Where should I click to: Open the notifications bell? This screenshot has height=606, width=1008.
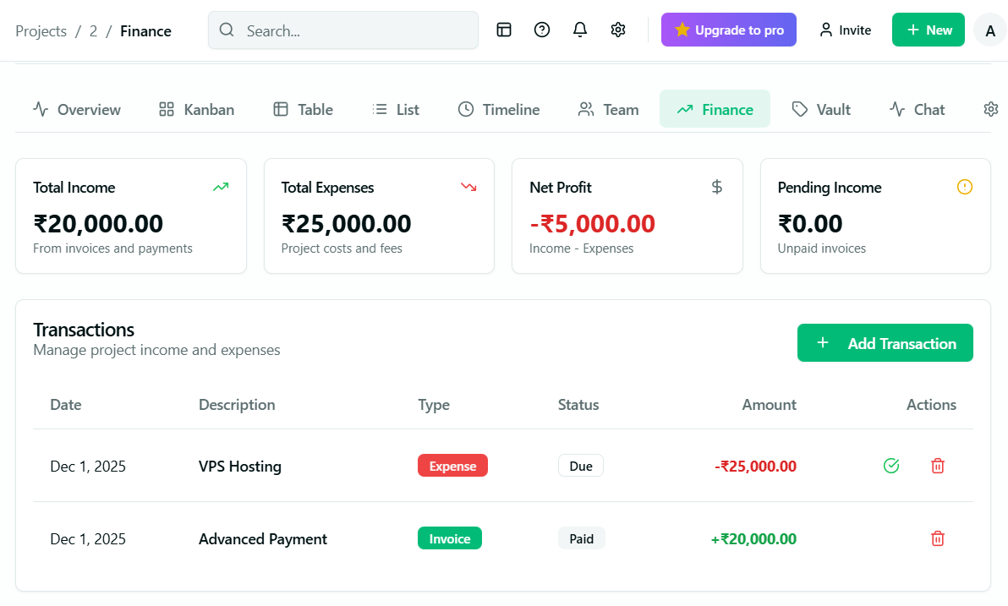click(x=580, y=30)
